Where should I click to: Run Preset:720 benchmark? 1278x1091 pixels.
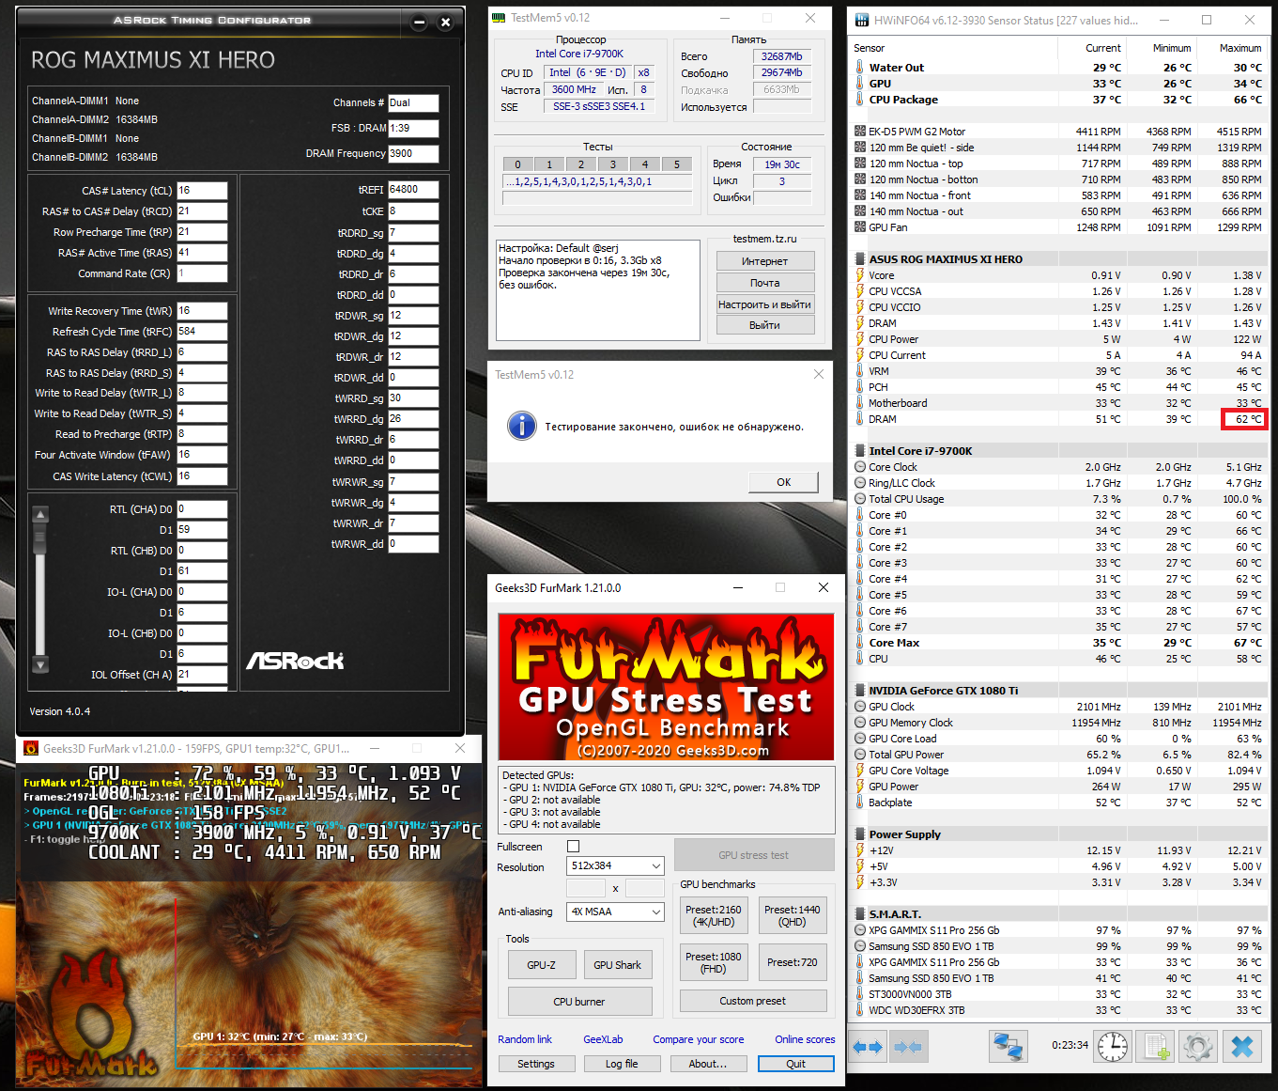[x=793, y=963]
